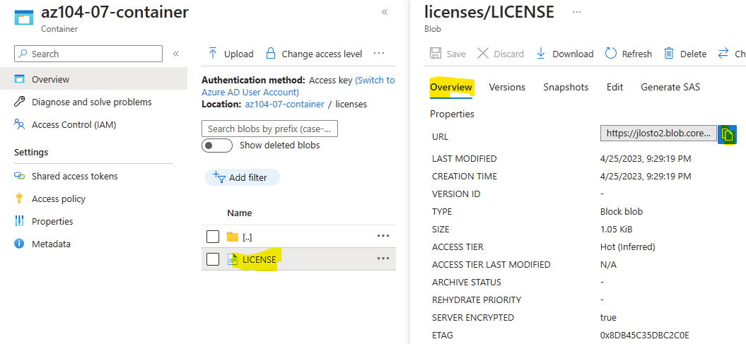Click the search magnifier icon in sidebar
746x344 pixels.
point(23,54)
